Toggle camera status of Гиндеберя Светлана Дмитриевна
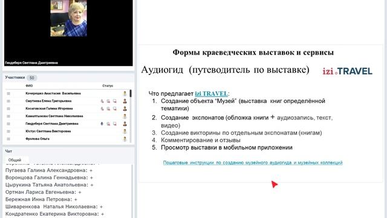Viewport: 387px width, 218px height. tap(108, 124)
